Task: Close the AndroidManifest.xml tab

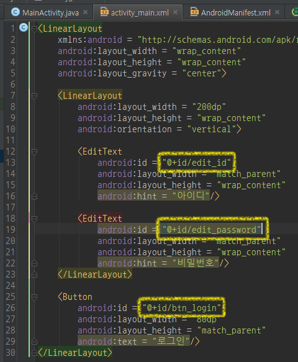Action: click(278, 12)
